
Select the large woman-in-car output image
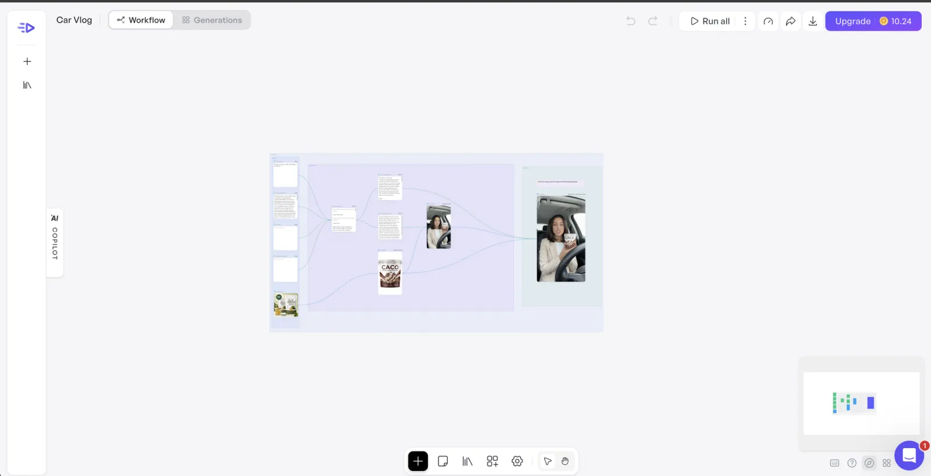561,239
